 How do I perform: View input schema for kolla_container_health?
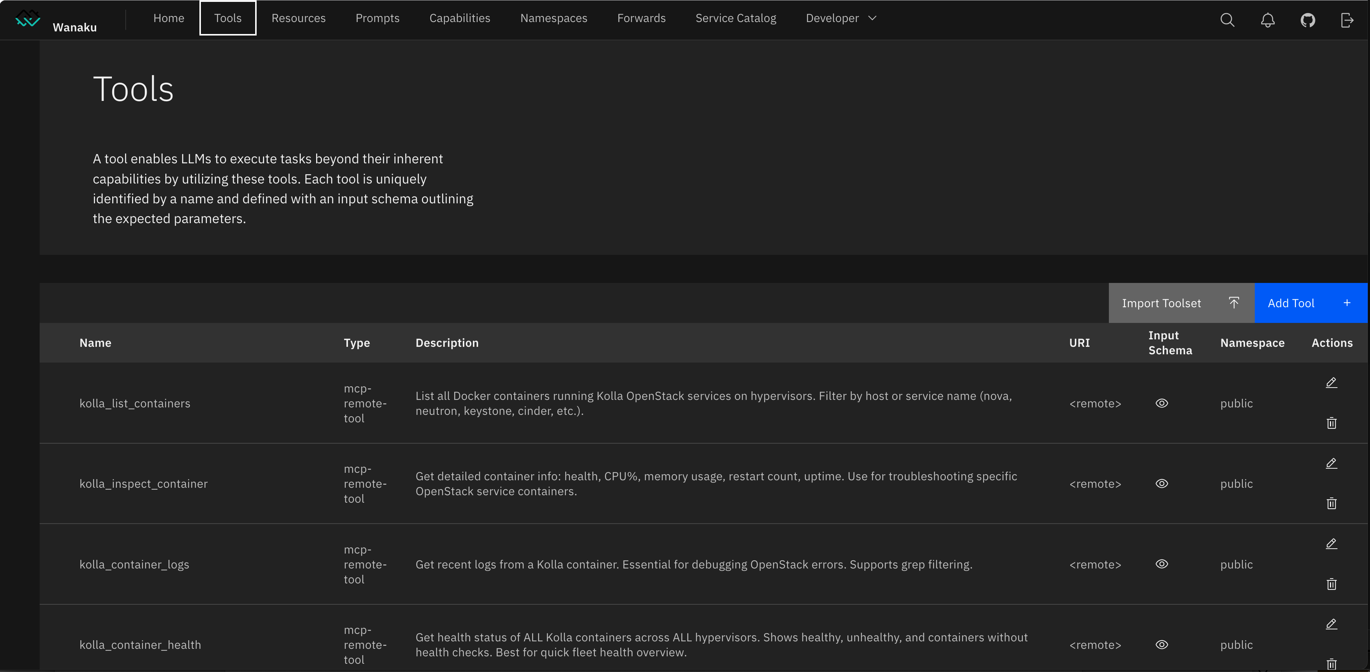tap(1162, 644)
